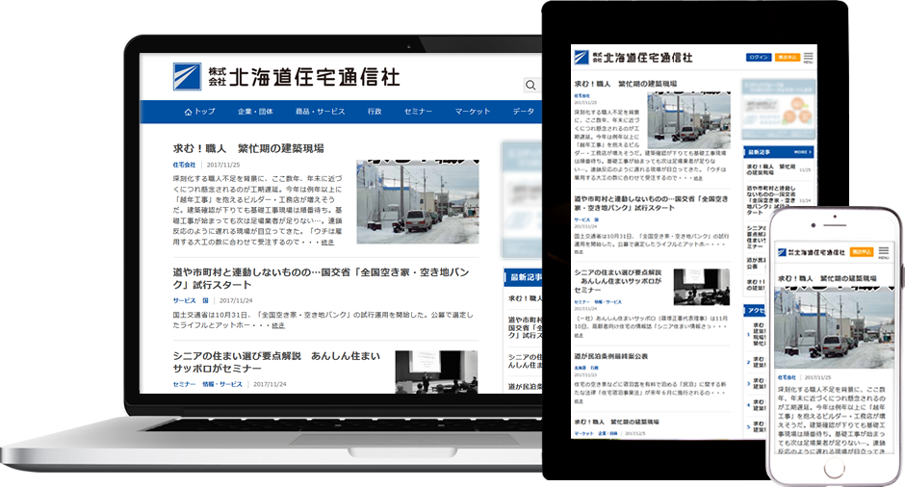905x487 pixels.
Task: Click the seminar thumbnail on the tablet
Action: (702, 287)
